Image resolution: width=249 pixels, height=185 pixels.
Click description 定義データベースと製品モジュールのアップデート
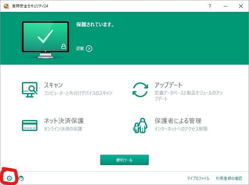[x=189, y=96]
